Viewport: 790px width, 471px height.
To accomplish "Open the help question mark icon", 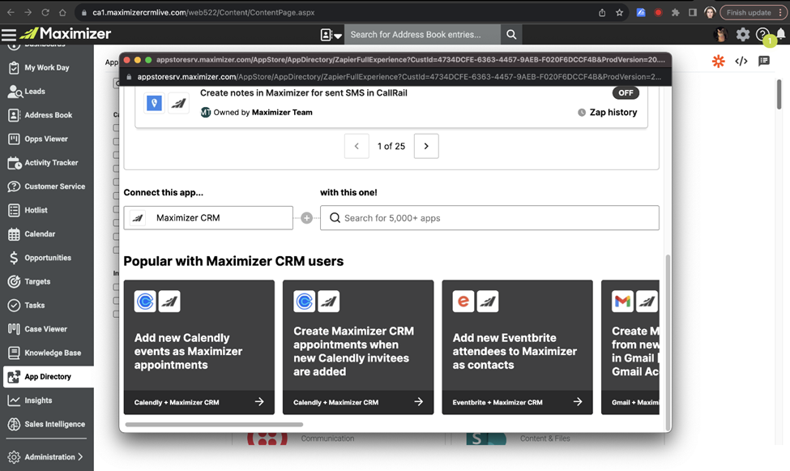I will click(762, 34).
